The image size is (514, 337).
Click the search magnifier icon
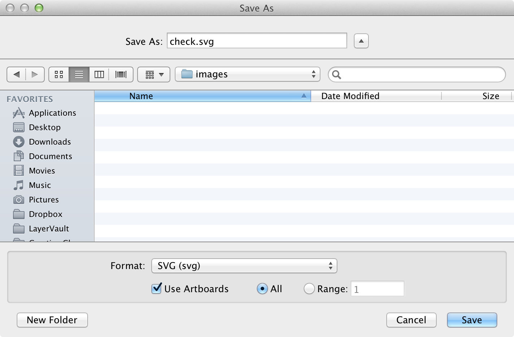336,74
